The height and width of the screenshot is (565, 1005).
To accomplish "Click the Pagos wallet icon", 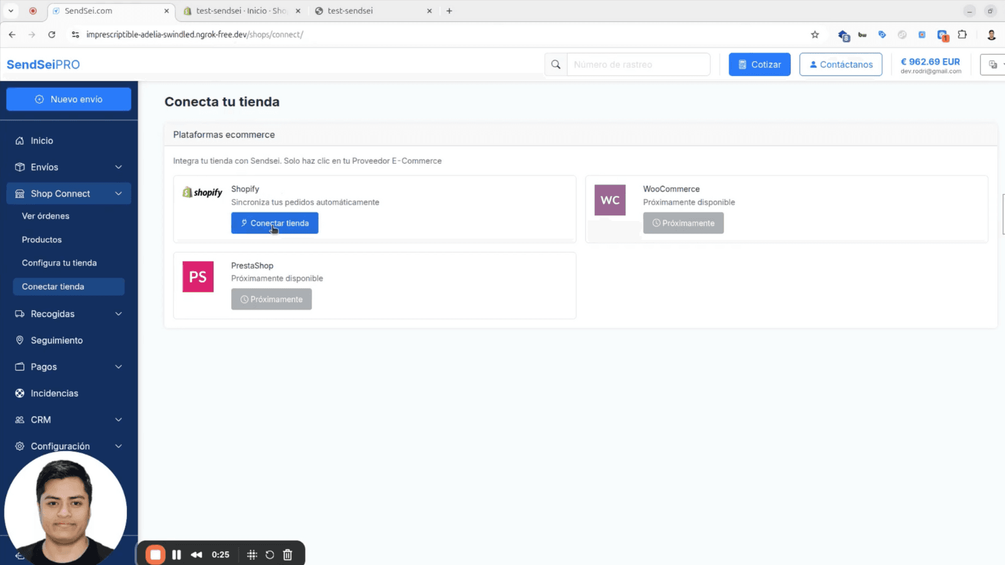I will [x=19, y=367].
